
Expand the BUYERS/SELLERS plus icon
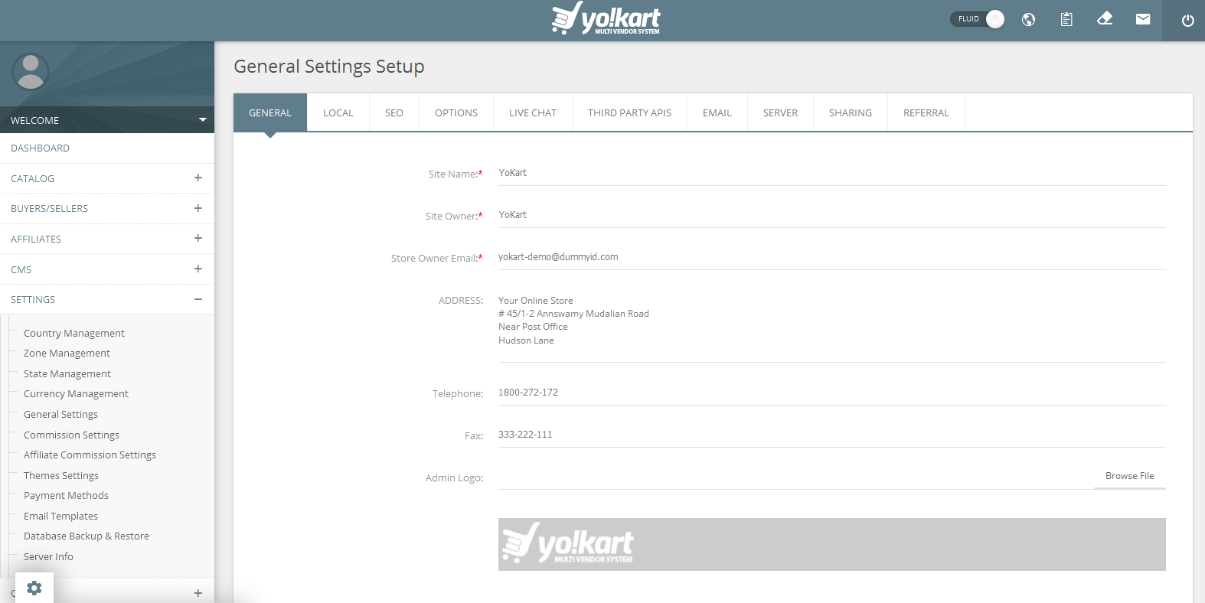[x=198, y=208]
